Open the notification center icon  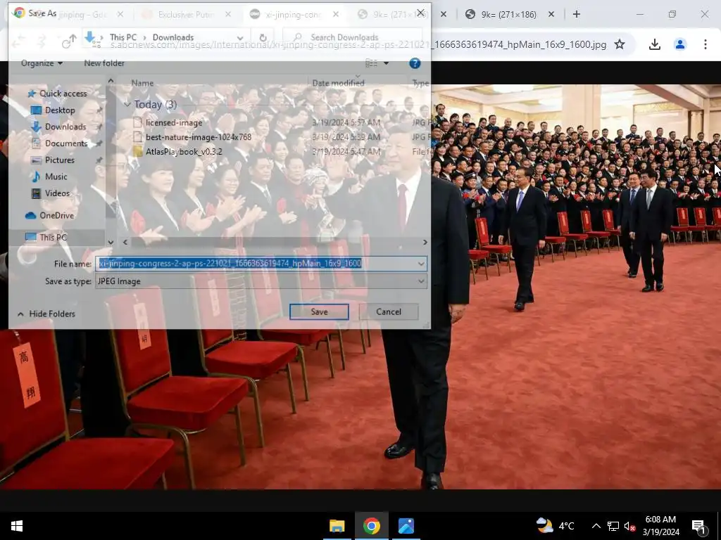[699, 526]
